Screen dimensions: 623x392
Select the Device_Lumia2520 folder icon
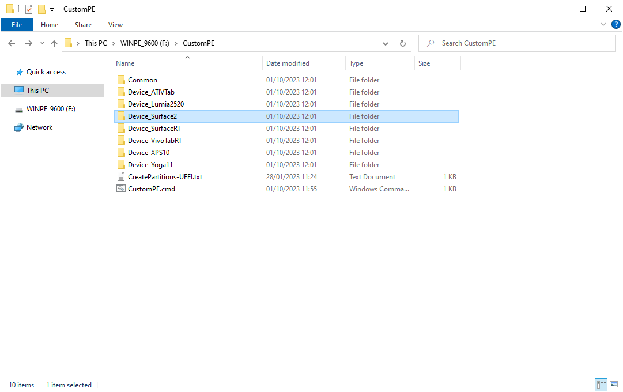point(121,104)
